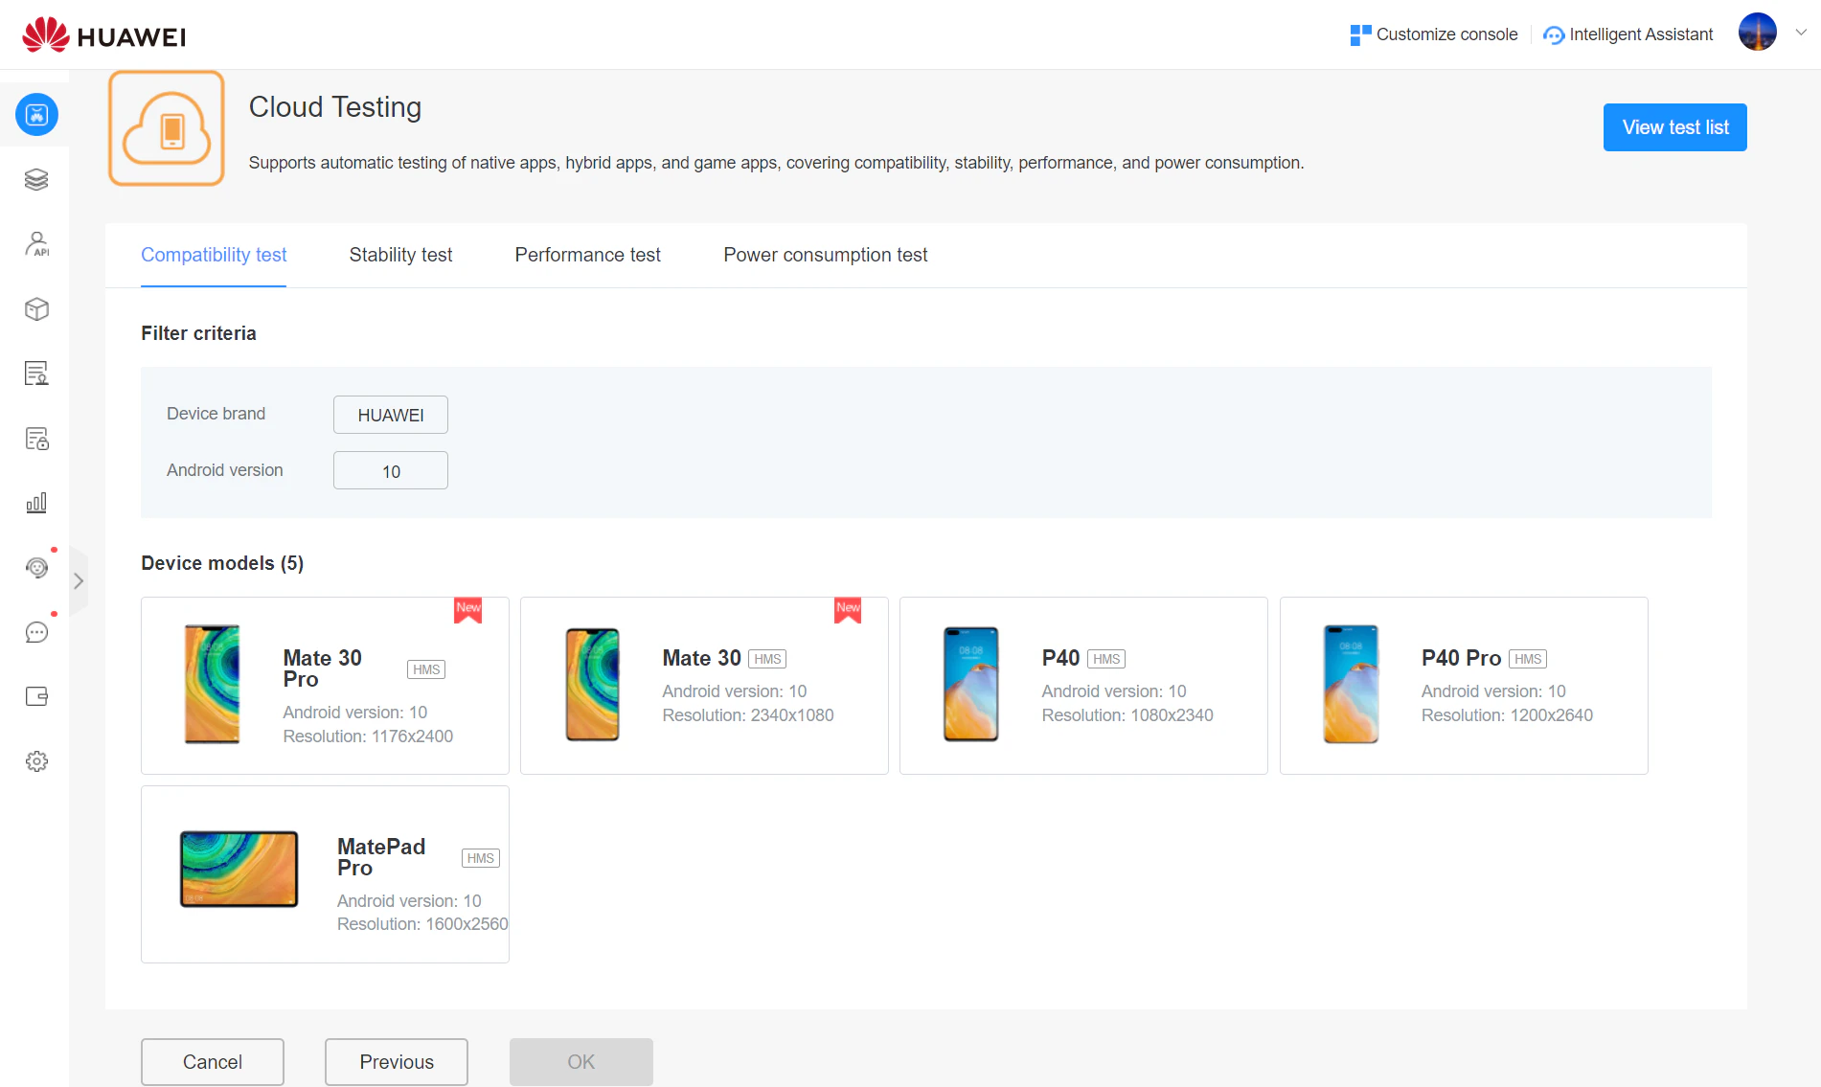Select the cube package icon in sidebar
1821x1087 pixels.
[x=36, y=309]
